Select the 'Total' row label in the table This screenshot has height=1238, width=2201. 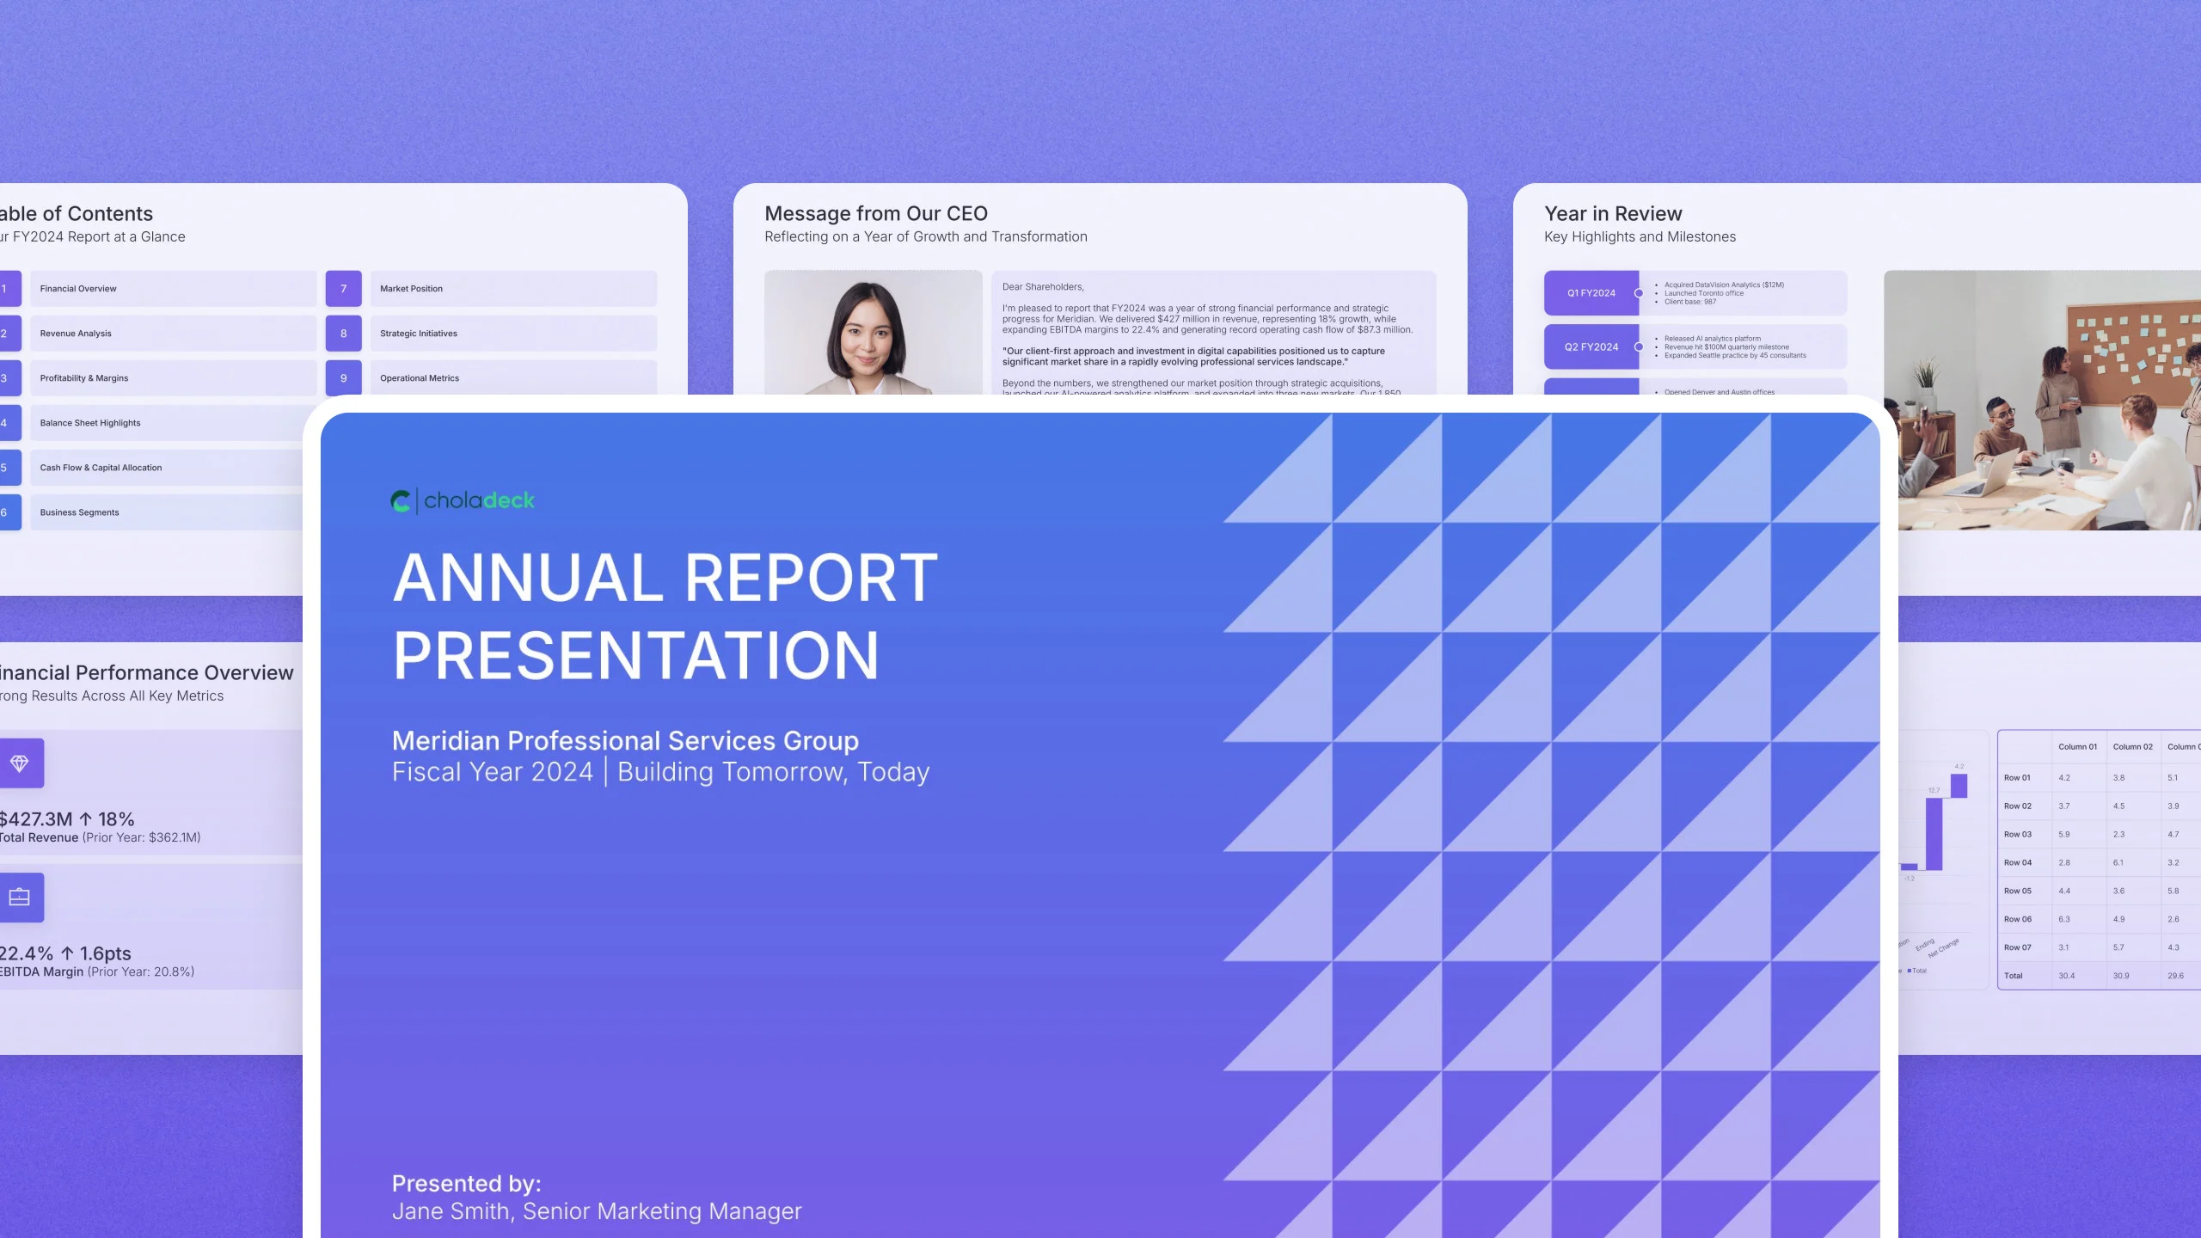coord(2013,976)
